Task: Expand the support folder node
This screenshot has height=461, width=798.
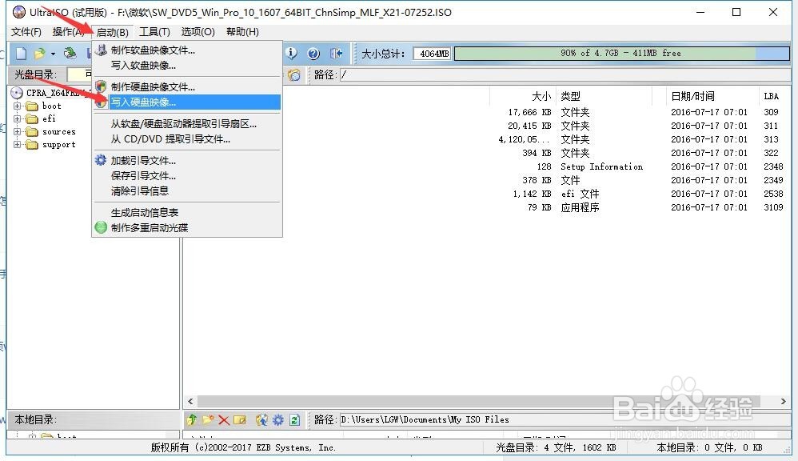Action: [18, 145]
